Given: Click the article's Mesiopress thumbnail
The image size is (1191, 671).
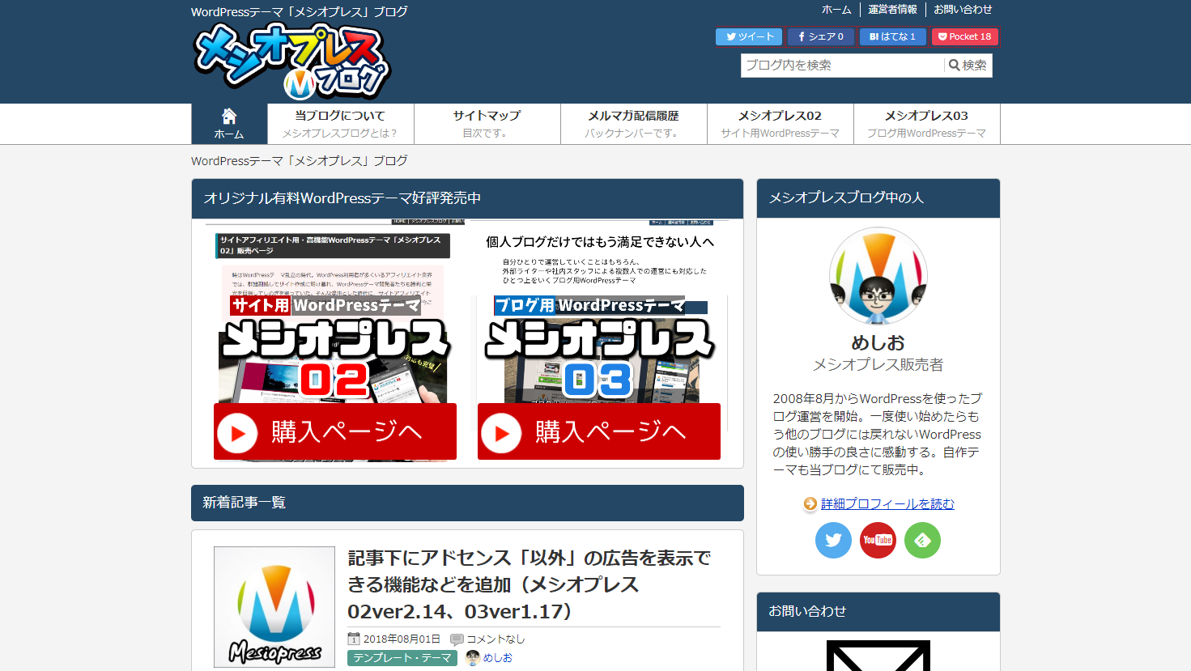Looking at the screenshot, I should (x=274, y=607).
